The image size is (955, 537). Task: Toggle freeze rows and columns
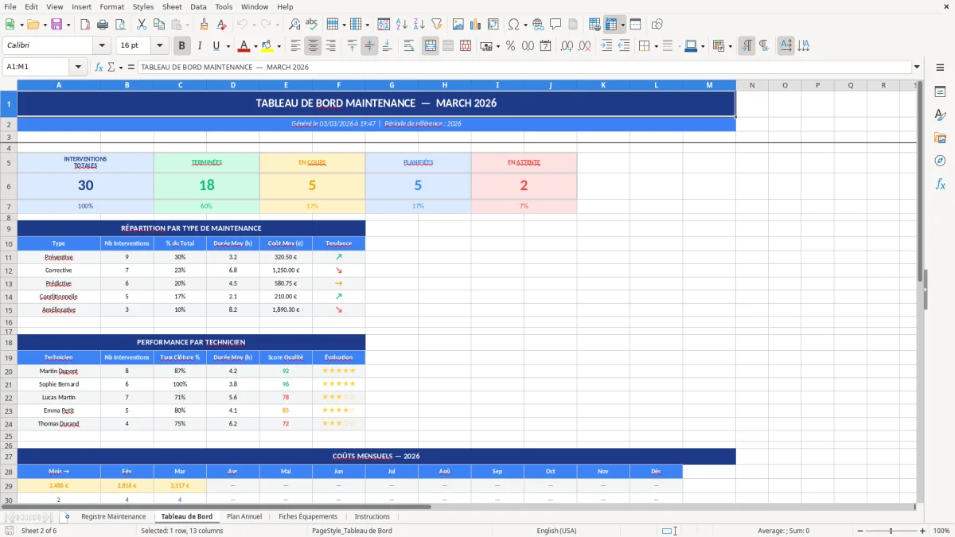tap(613, 24)
